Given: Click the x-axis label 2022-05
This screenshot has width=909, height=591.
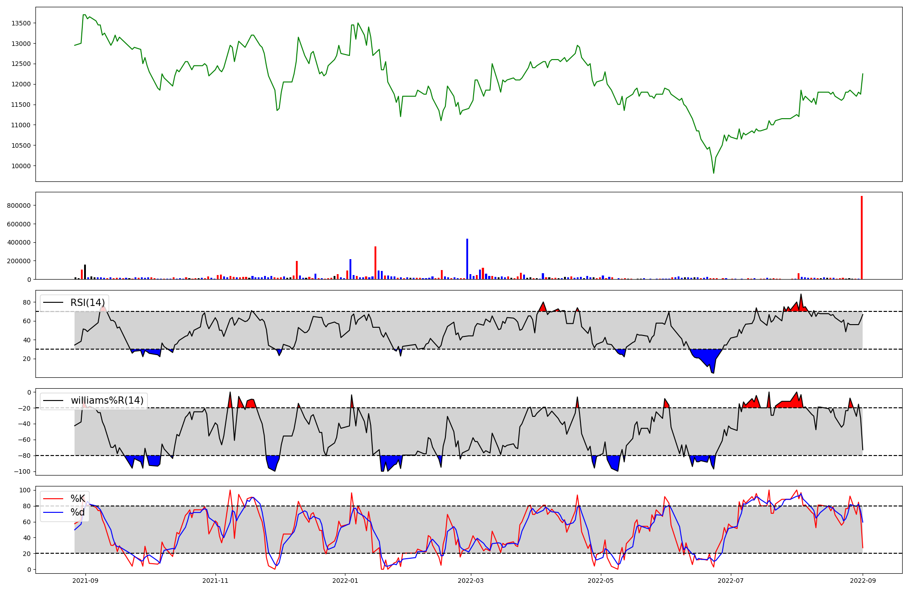Looking at the screenshot, I should 601,580.
